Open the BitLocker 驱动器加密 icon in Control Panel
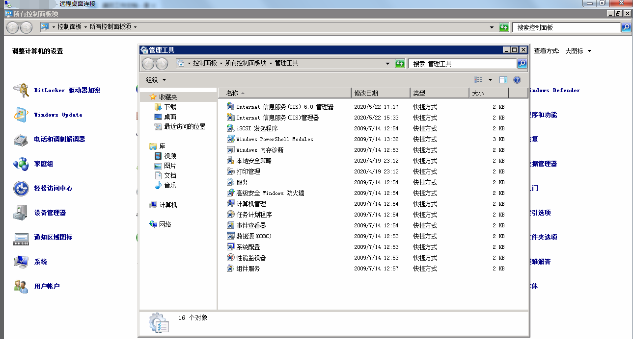The width and height of the screenshot is (633, 339). click(x=21, y=90)
